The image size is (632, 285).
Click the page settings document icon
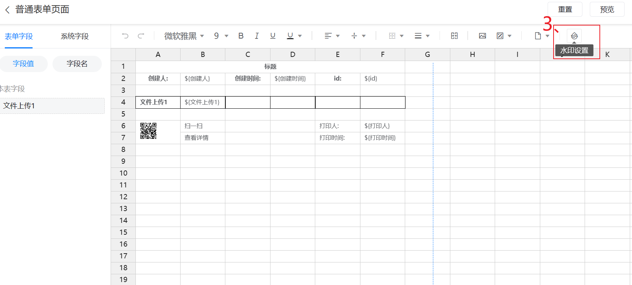click(x=538, y=36)
